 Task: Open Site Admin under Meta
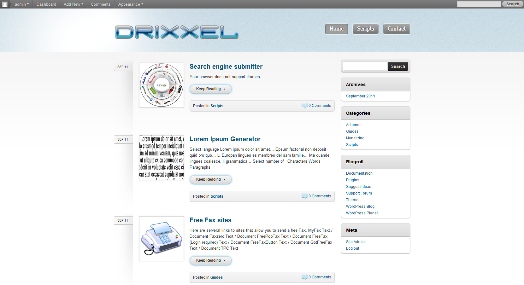[x=355, y=242]
